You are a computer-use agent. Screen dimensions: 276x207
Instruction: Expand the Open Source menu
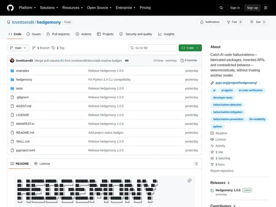click(x=99, y=8)
